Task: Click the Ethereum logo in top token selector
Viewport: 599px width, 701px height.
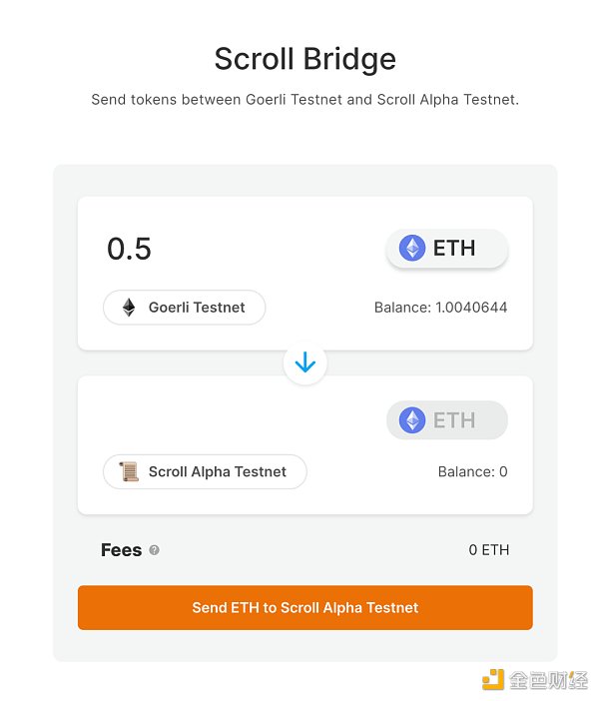Action: pos(412,248)
